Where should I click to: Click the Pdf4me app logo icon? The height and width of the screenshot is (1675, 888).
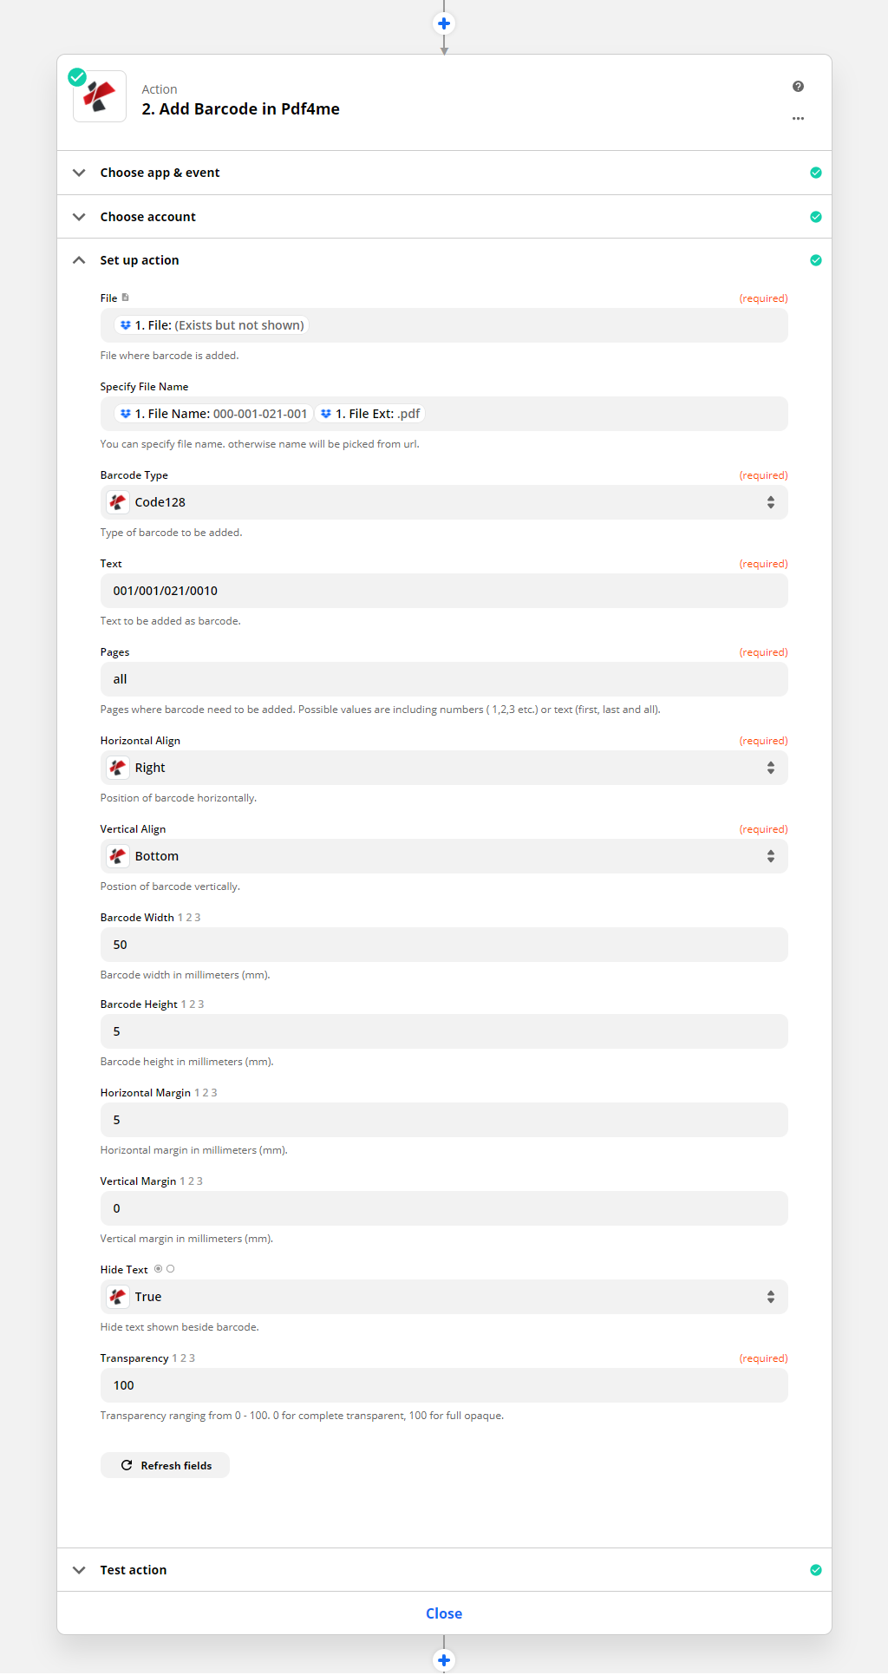pos(100,96)
